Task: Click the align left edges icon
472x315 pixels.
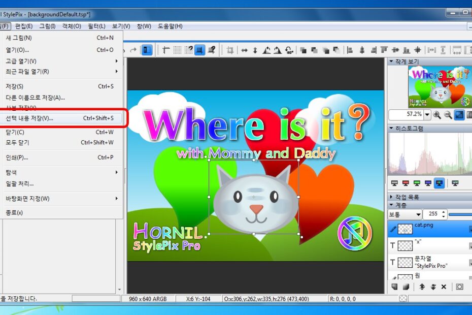Action: (350, 50)
